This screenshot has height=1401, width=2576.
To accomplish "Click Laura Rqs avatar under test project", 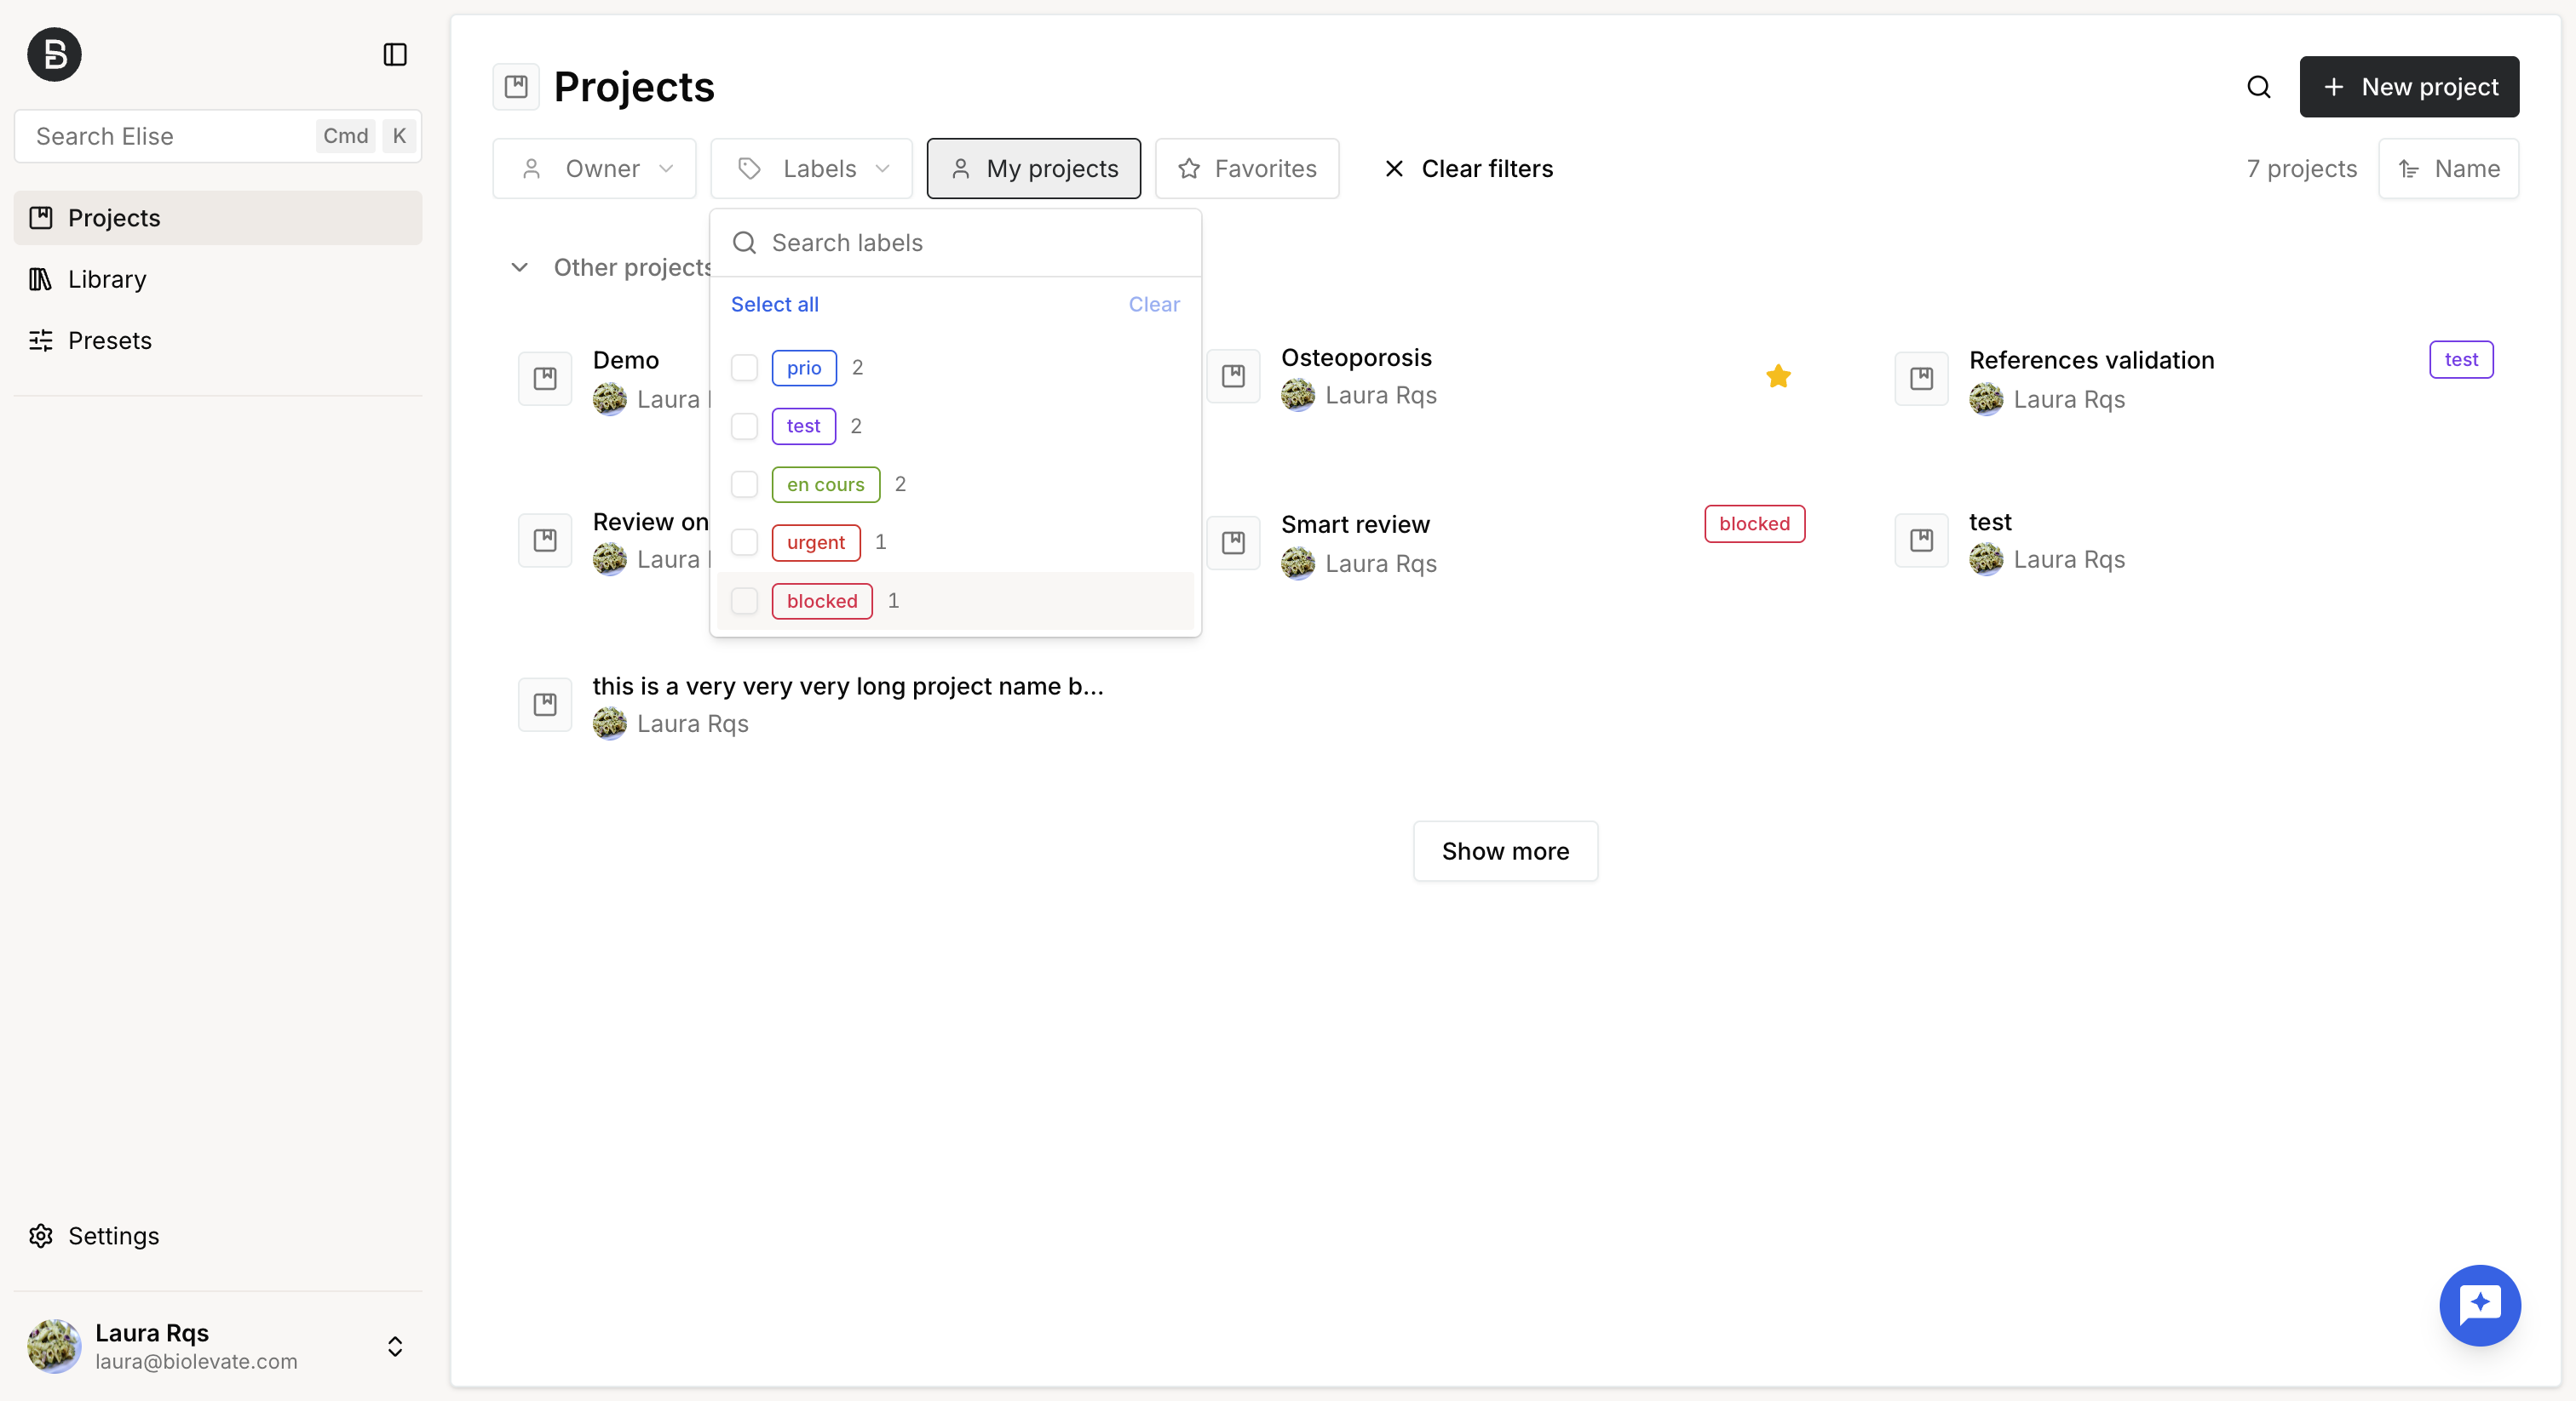I will 1986,559.
